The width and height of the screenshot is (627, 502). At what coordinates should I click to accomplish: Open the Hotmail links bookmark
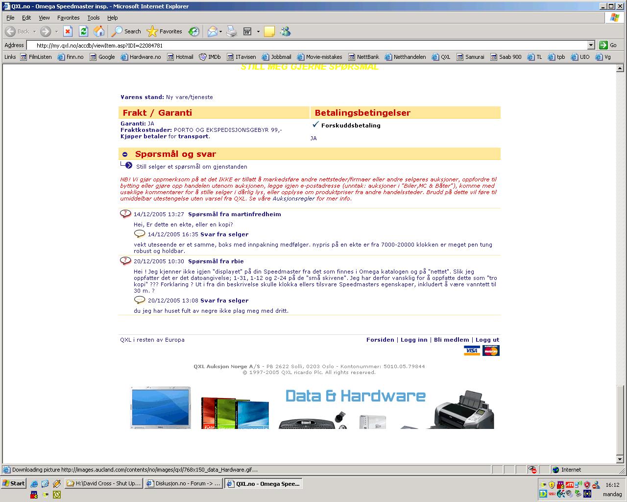point(180,57)
